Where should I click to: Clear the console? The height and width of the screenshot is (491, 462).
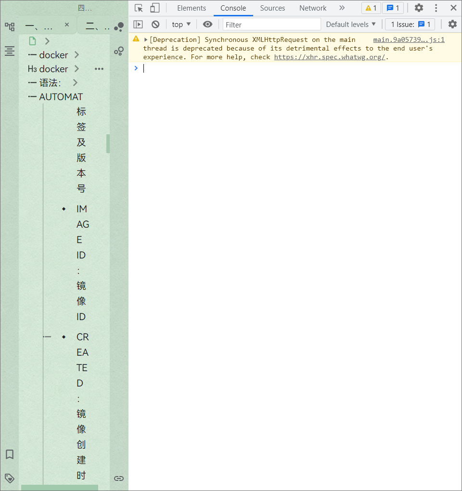point(155,25)
